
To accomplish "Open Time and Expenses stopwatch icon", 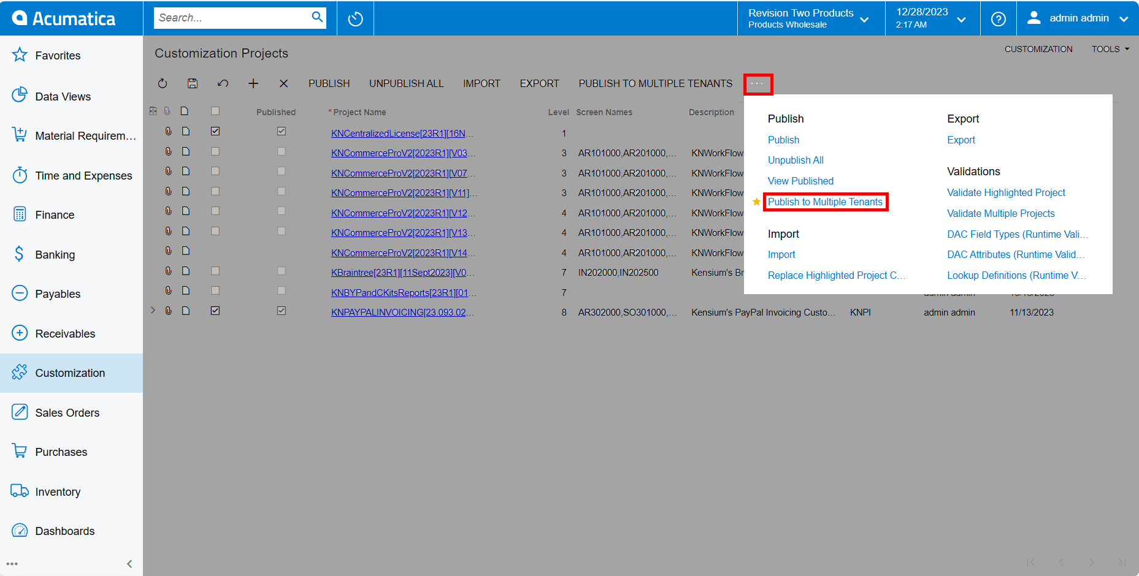I will coord(20,175).
